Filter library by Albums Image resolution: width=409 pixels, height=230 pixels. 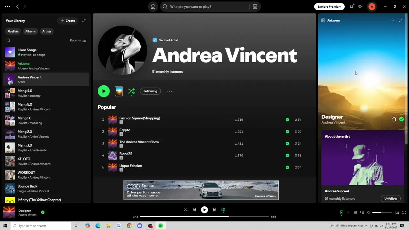[30, 31]
